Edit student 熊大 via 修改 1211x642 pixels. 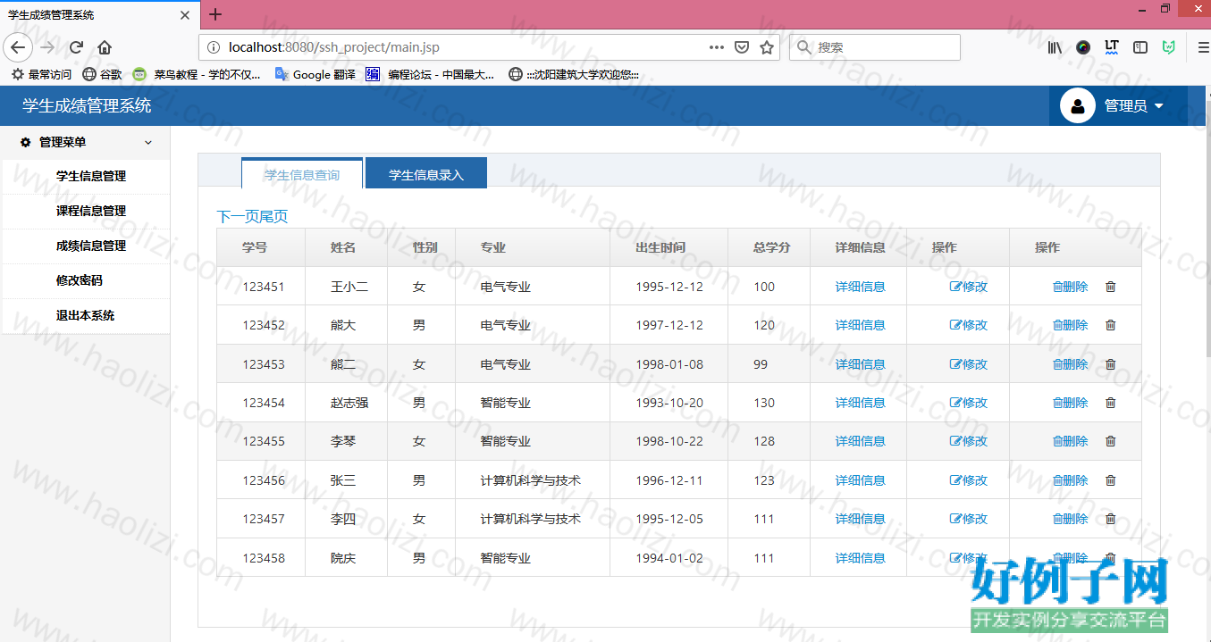point(969,325)
